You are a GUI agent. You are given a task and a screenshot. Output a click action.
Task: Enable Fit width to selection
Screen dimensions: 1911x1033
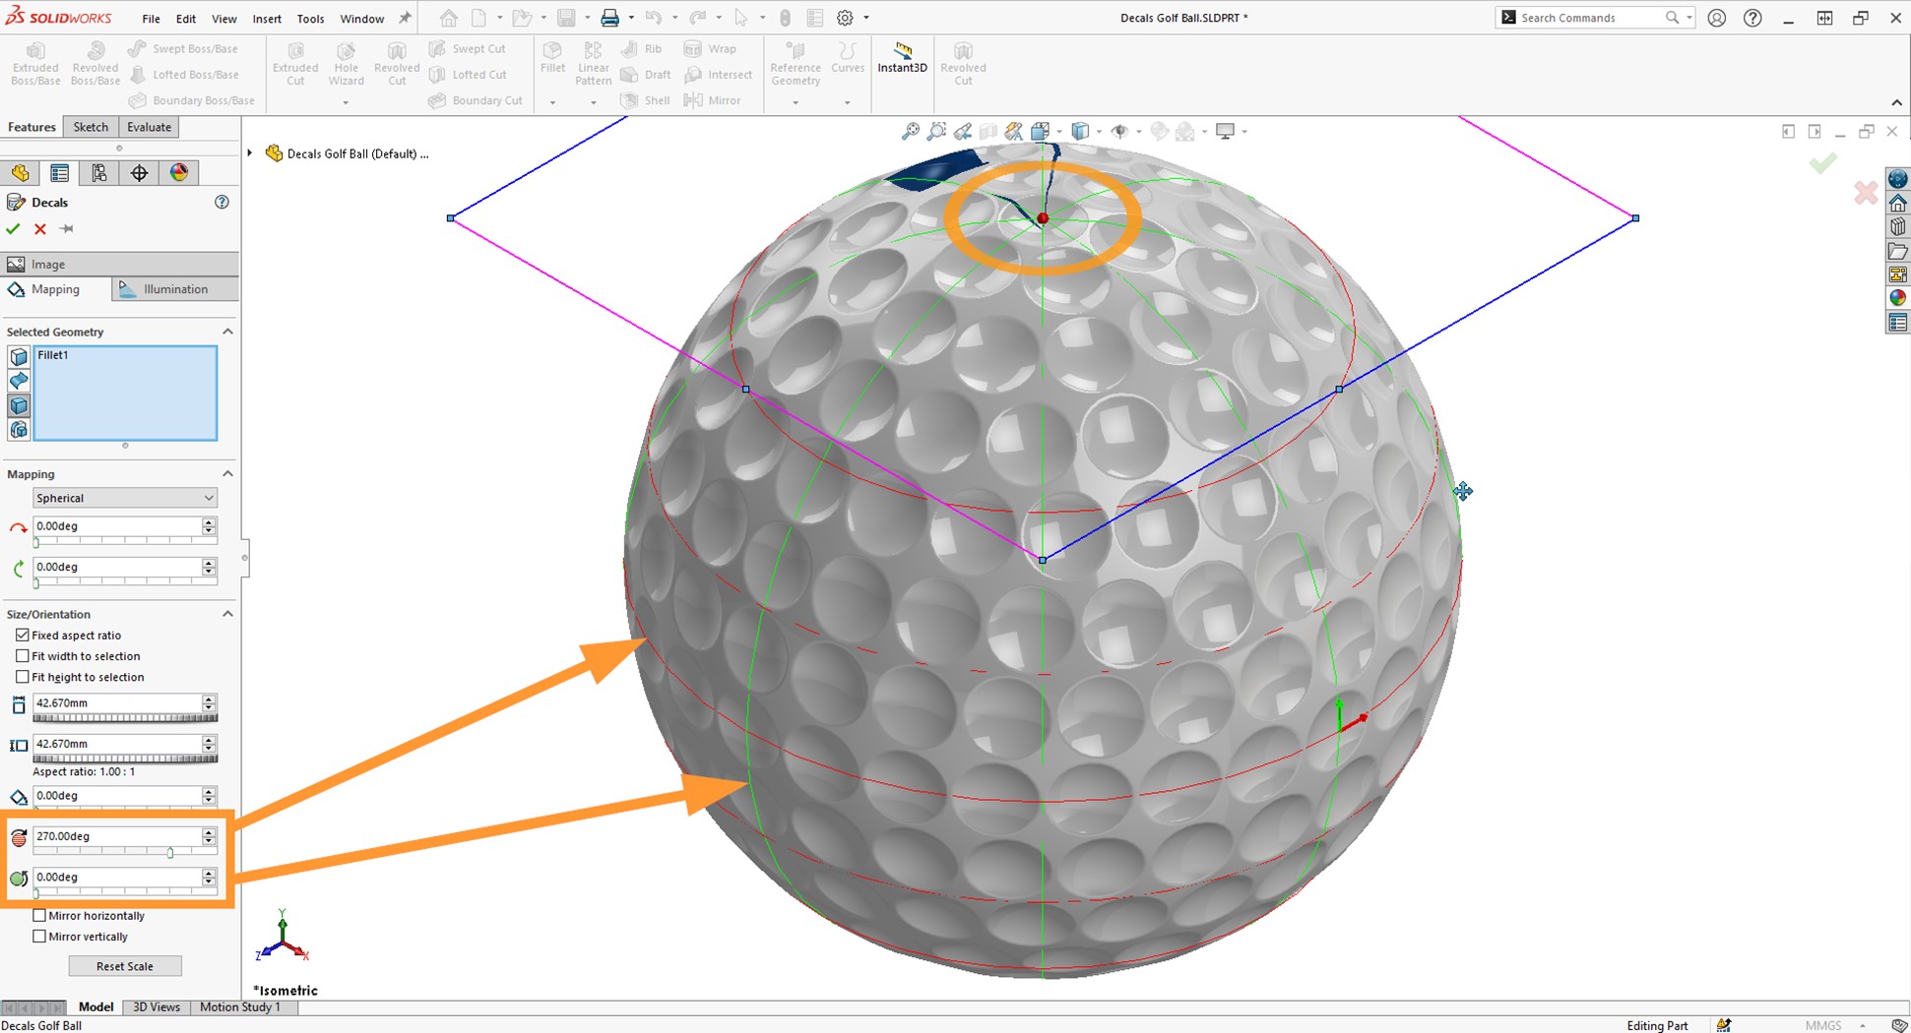23,655
